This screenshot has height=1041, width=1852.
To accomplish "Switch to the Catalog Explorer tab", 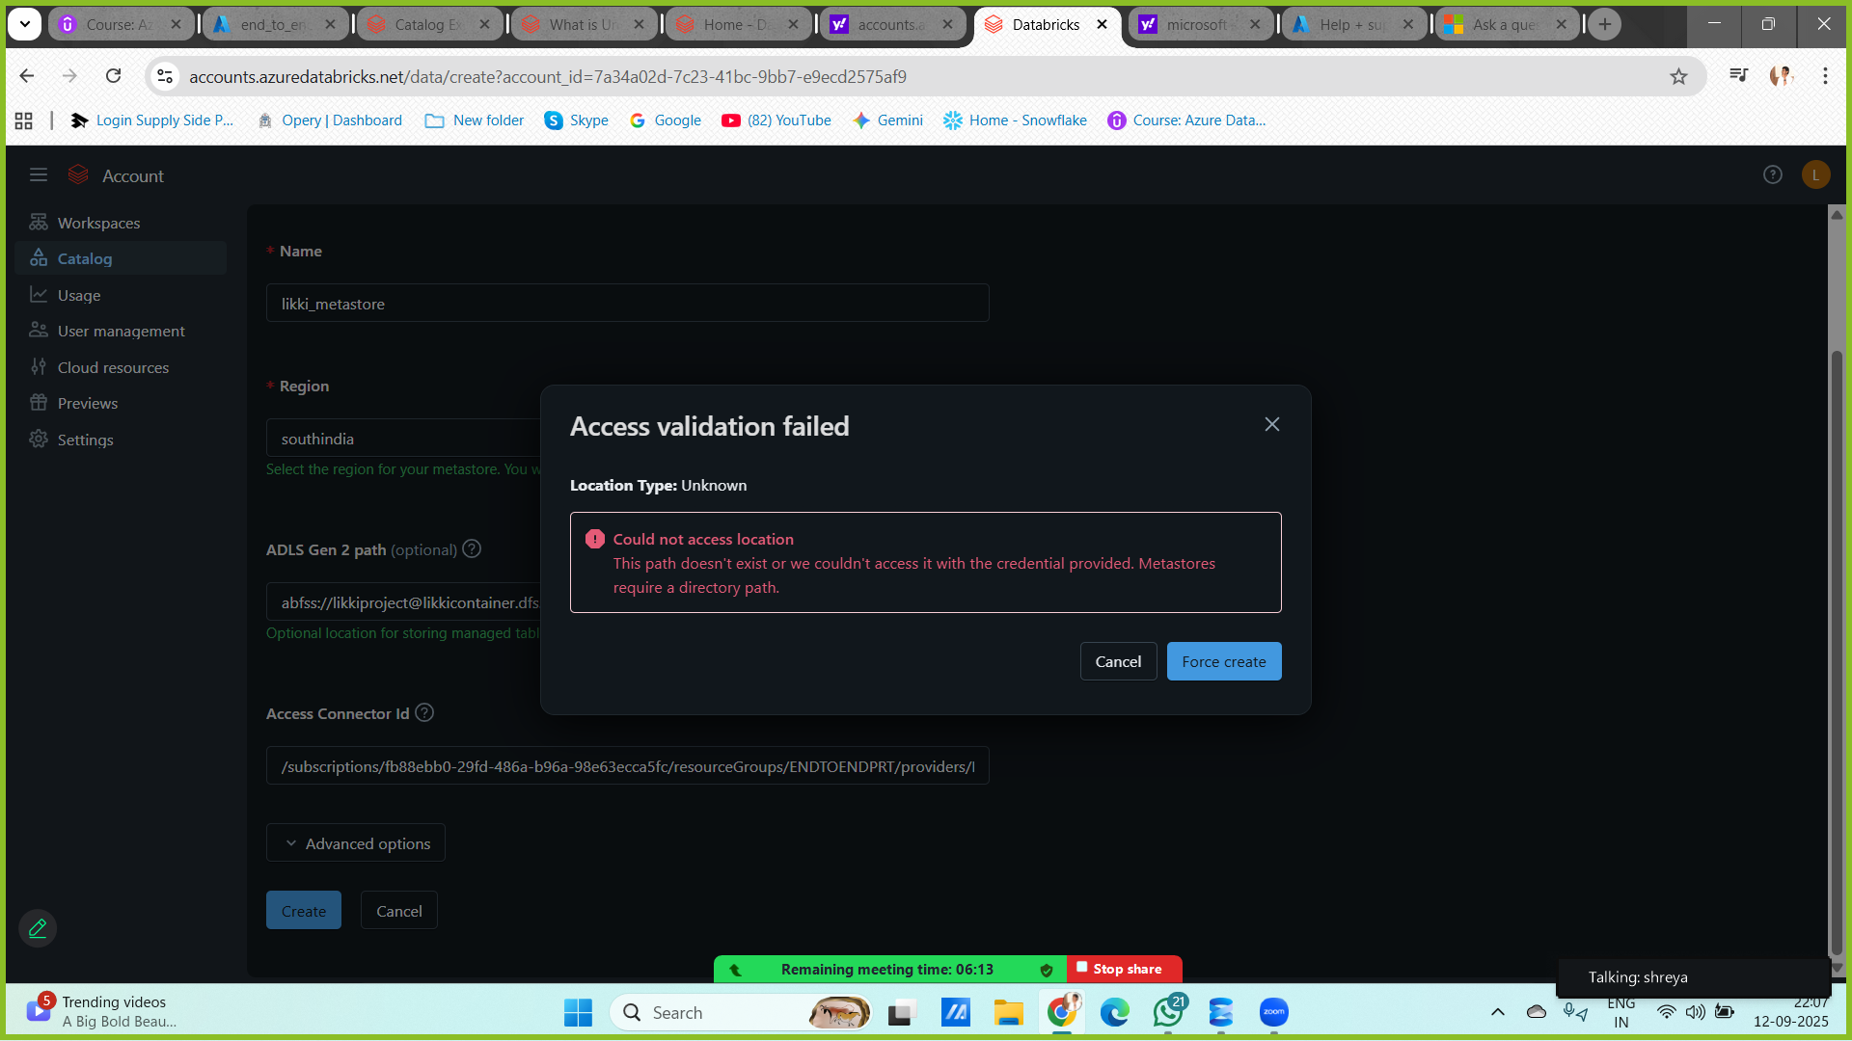I will click(x=429, y=24).
